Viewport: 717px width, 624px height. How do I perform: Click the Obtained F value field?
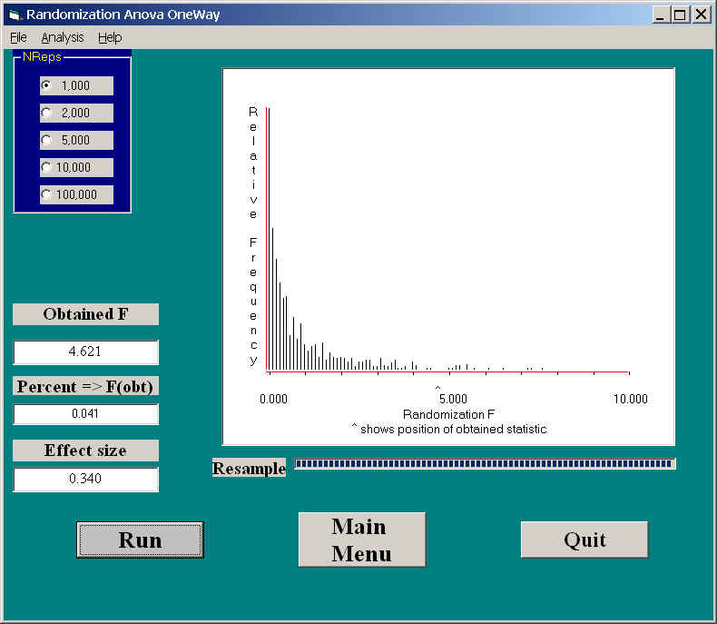85,352
